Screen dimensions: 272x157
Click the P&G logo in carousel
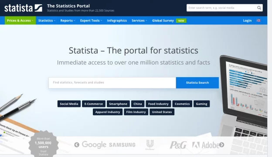click(x=178, y=145)
